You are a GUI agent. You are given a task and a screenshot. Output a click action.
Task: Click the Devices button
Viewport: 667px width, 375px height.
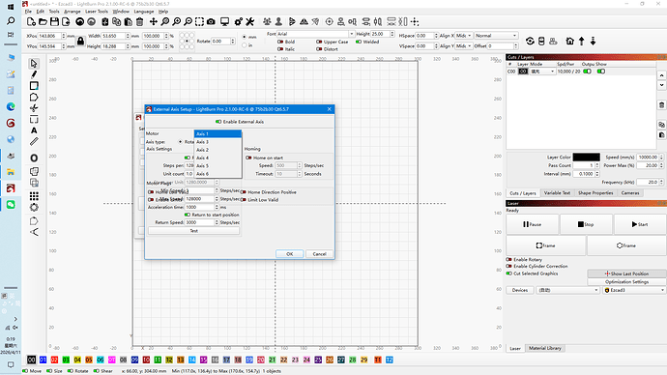coord(520,290)
